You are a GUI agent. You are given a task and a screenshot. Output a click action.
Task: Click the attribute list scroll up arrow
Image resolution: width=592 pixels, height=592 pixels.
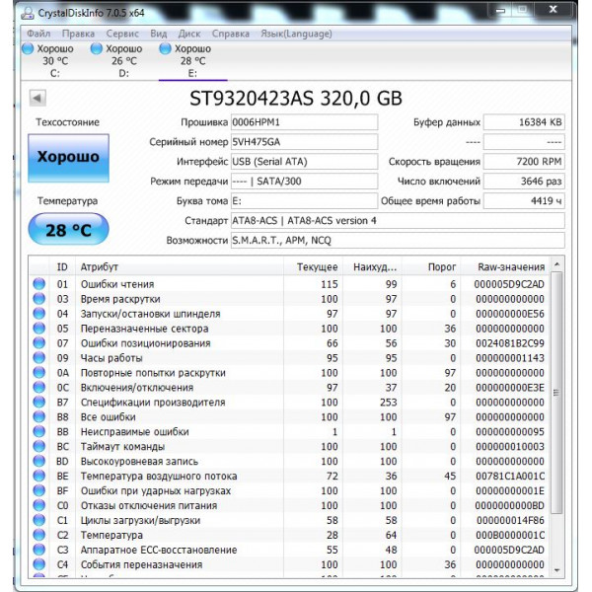556,264
